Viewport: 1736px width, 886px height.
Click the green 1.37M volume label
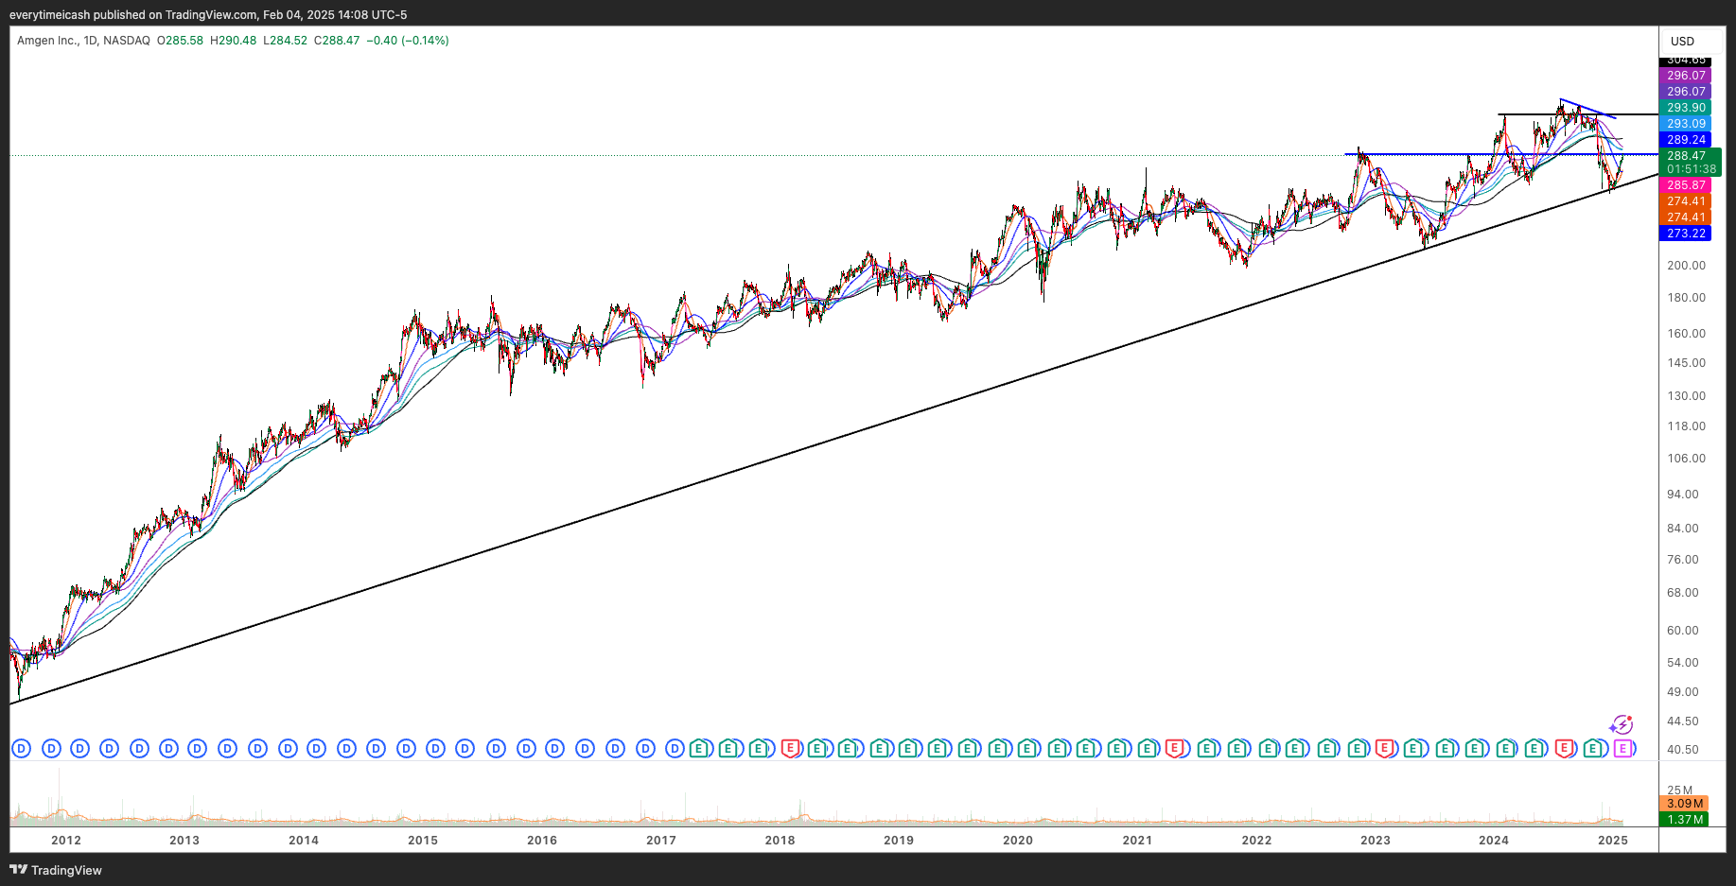pos(1685,820)
